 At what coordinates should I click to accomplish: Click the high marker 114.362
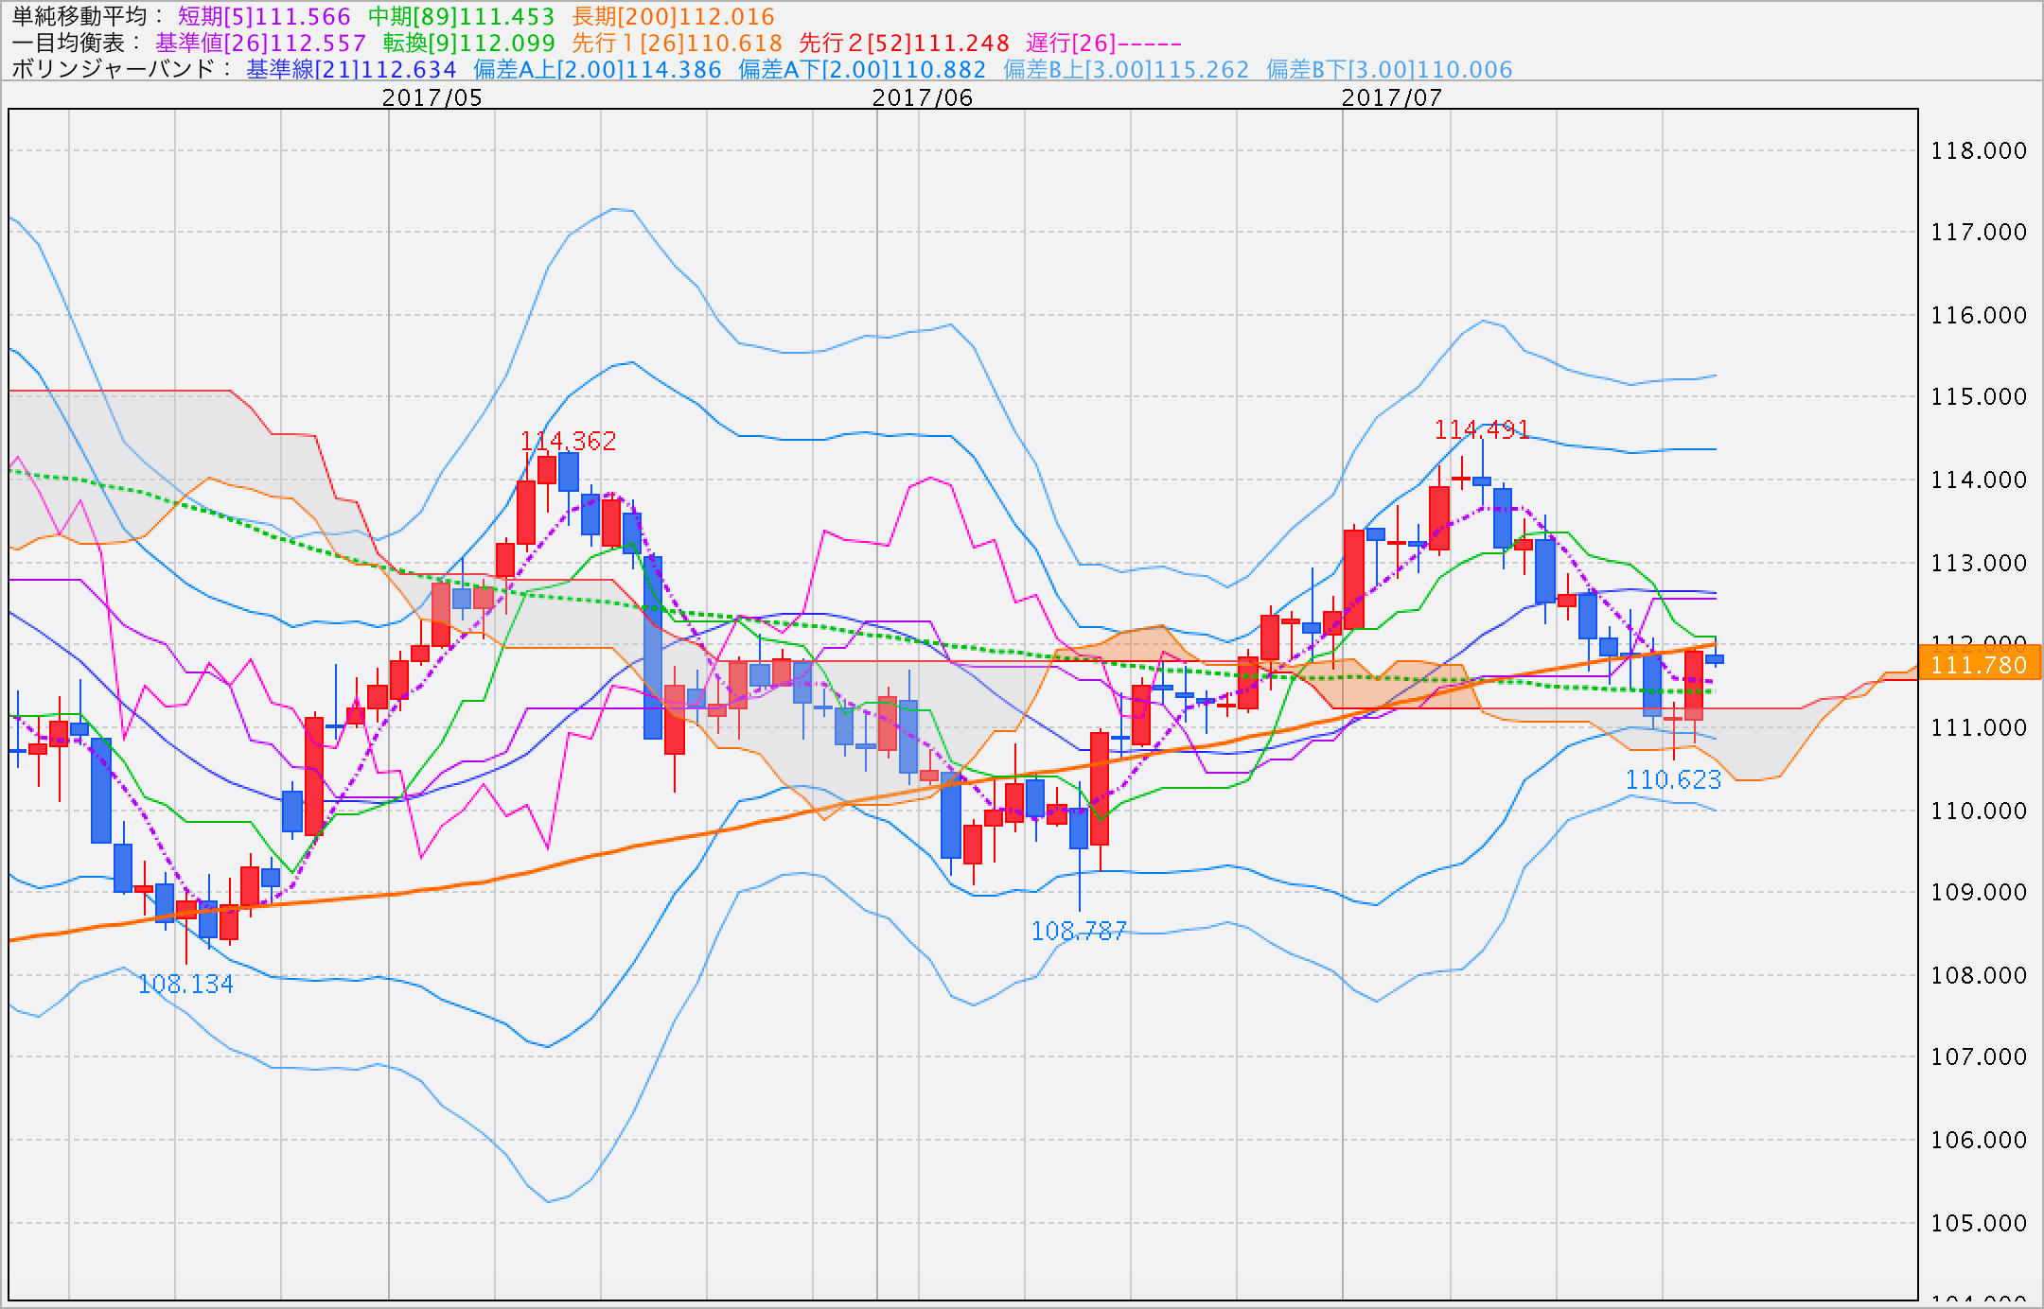point(568,441)
